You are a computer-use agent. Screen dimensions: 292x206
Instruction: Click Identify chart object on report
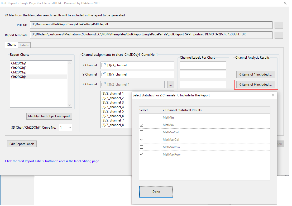coord(49,116)
